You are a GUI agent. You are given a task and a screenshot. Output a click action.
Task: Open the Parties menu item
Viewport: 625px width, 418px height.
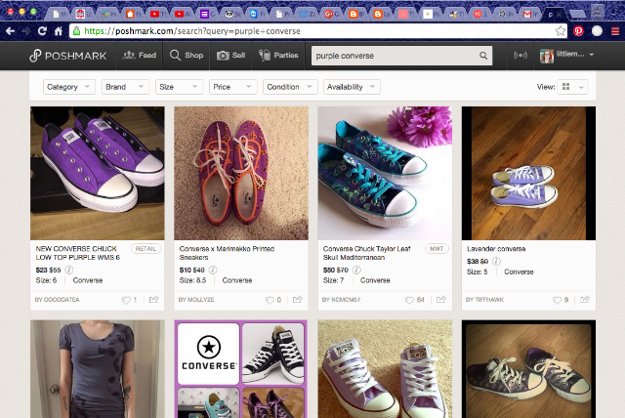[278, 56]
